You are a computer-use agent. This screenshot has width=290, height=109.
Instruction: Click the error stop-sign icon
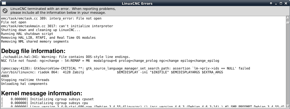coord(5,11)
